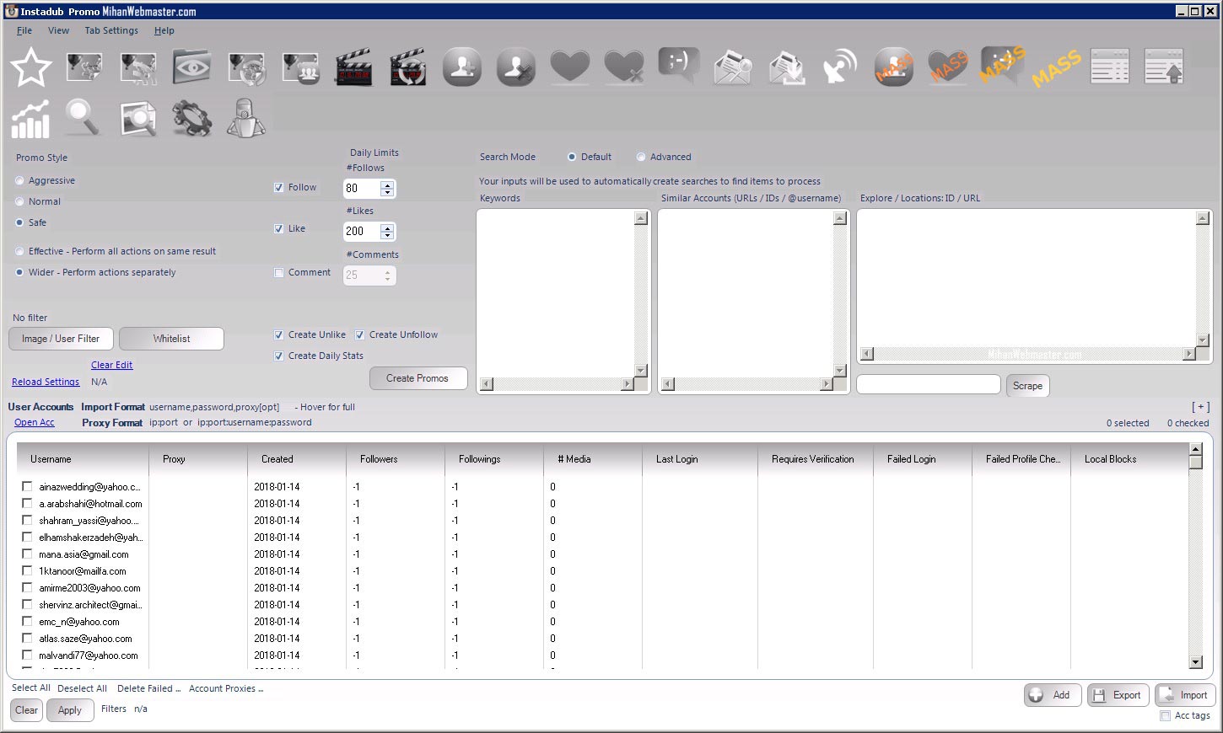Click the satellite dish broadcast icon
The width and height of the screenshot is (1223, 733).
click(839, 67)
